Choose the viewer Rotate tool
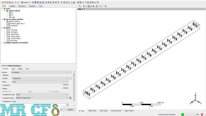Screen dimensions: 206x116 click(x=84, y=6)
